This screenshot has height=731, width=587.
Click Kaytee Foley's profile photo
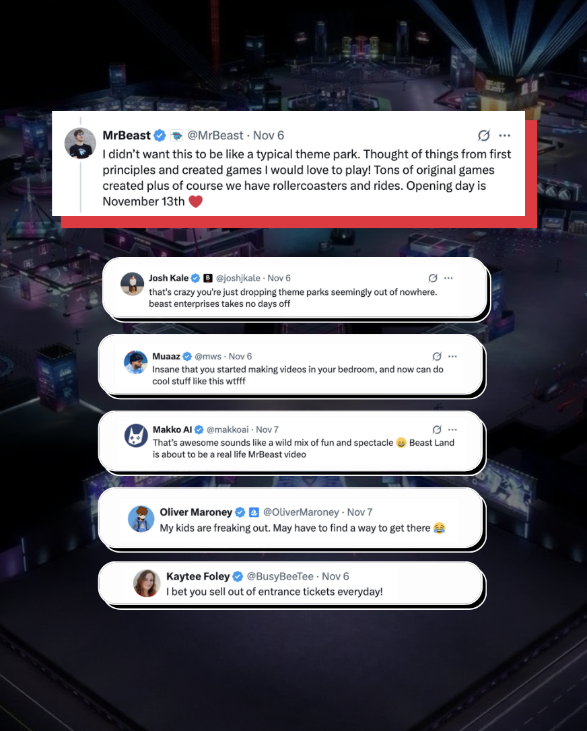click(x=146, y=583)
